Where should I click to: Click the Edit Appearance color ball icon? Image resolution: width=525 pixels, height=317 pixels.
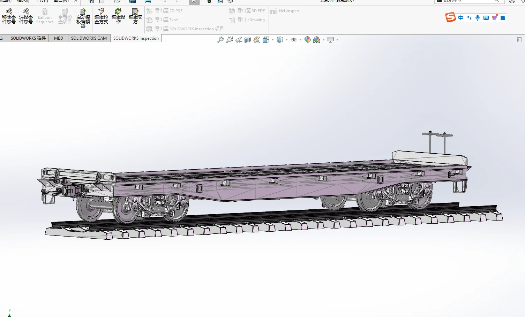click(x=308, y=40)
